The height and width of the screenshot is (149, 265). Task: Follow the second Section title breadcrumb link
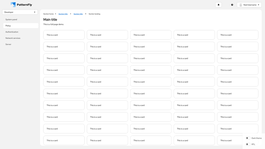(x=78, y=14)
